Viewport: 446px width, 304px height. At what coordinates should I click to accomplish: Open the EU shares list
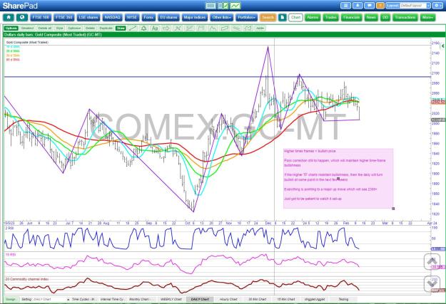[x=168, y=18]
